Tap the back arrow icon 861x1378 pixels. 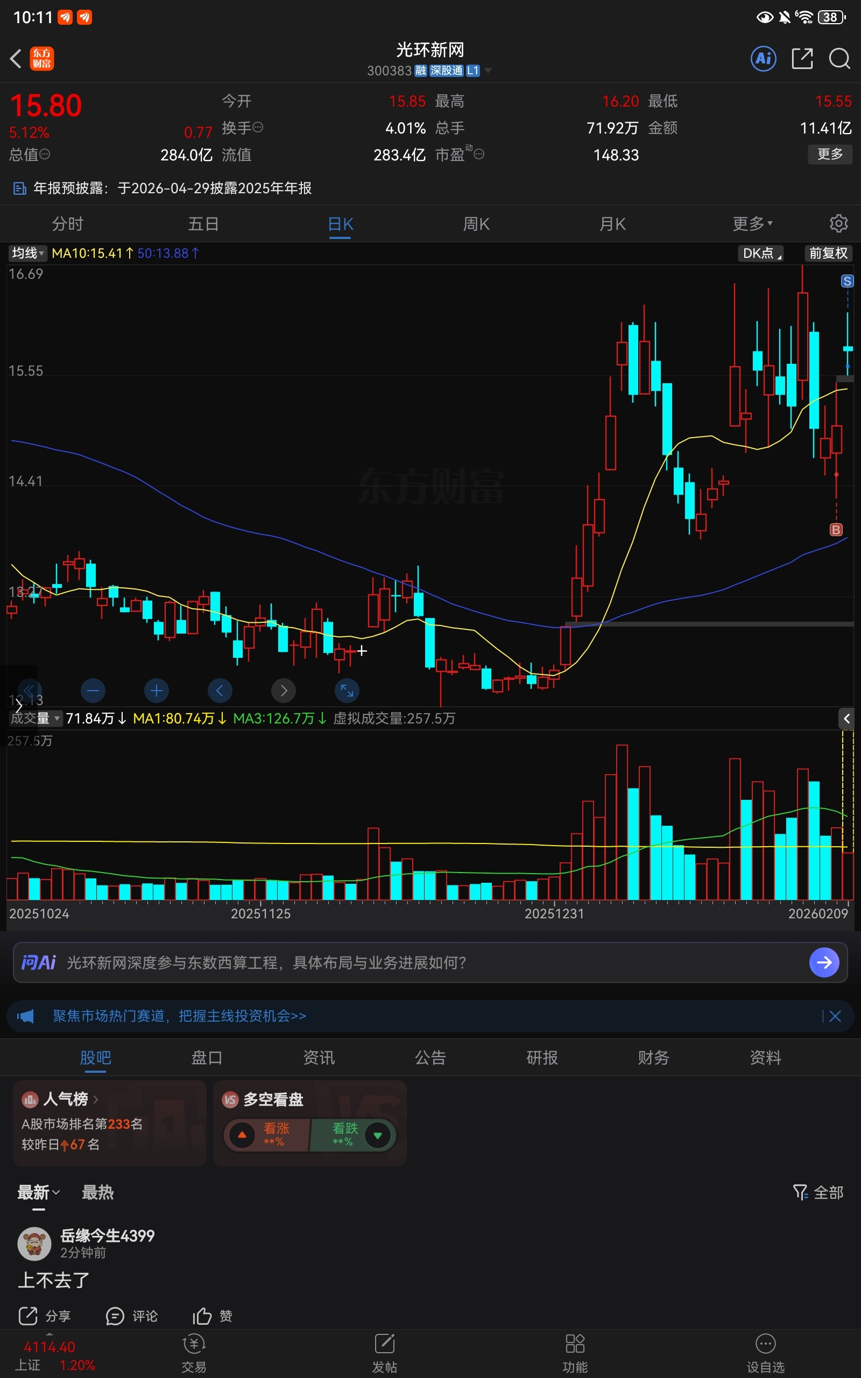(x=16, y=59)
